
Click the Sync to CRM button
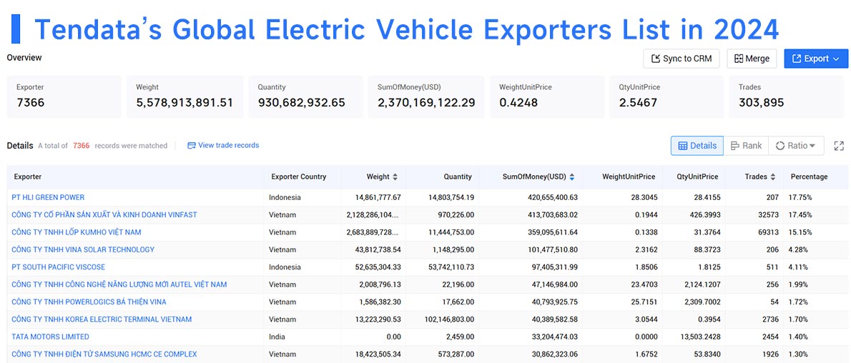pos(681,59)
